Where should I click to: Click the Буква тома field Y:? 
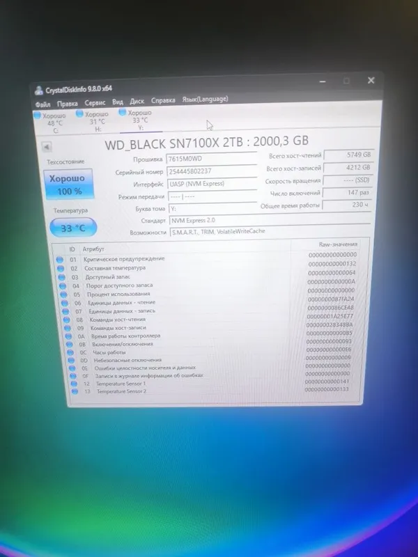coord(212,208)
